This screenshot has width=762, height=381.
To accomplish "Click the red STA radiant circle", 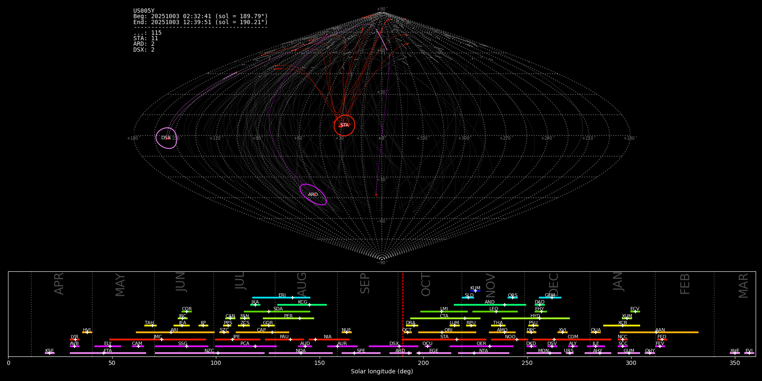I will (x=344, y=125).
